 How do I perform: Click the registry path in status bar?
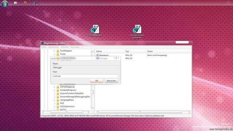pyautogui.click(x=102, y=116)
